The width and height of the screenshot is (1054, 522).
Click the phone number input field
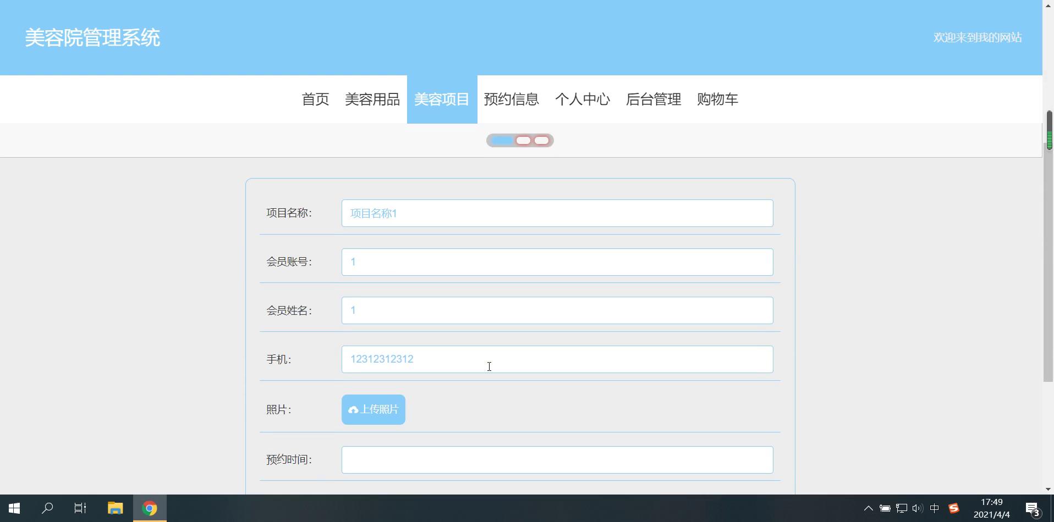pyautogui.click(x=557, y=359)
